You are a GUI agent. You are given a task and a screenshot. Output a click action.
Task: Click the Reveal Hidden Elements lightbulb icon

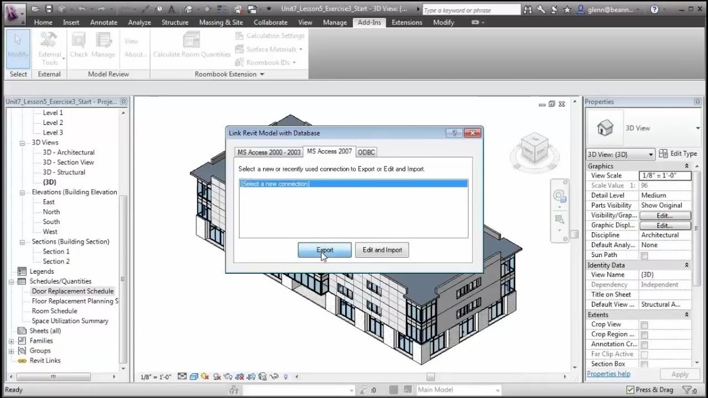(x=286, y=377)
